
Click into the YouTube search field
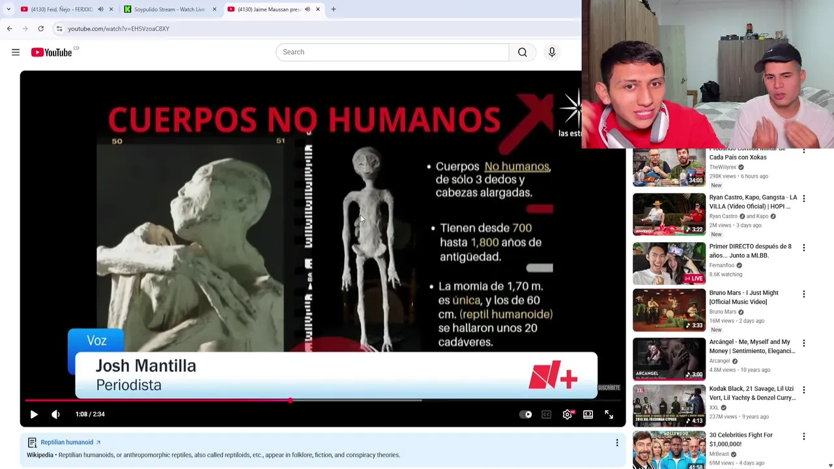[392, 52]
